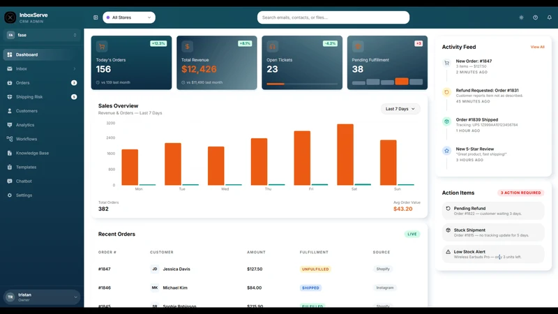
Task: Click the highlighted orange Pending Fulfillment segment
Action: [402, 81]
